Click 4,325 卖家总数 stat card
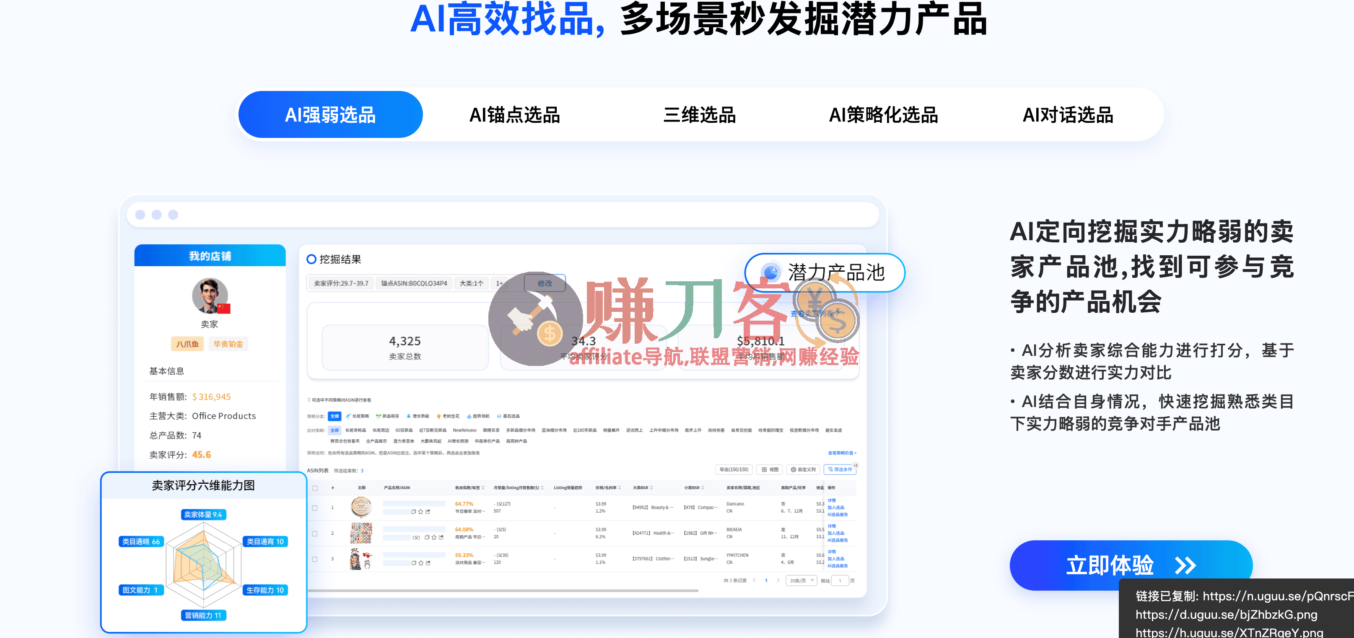The height and width of the screenshot is (638, 1354). click(x=405, y=348)
